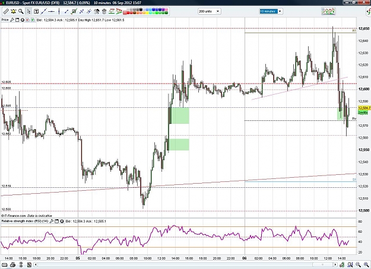Click the green plus Price panel icon

(33, 20)
